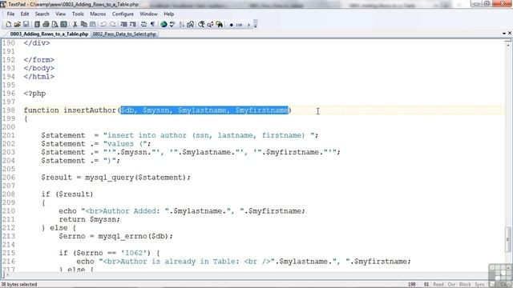This screenshot has height=288, width=513.
Task: Click line number 198 in status bar
Action: [x=411, y=285]
